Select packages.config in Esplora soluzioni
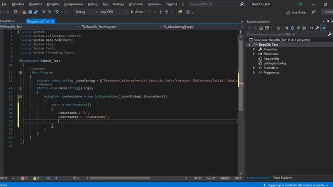Image resolution: width=333 pixels, height=187 pixels. pos(274,63)
